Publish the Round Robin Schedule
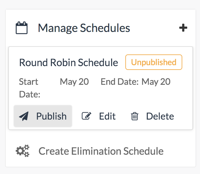Screen dimensions: 200x174 pos(43,116)
